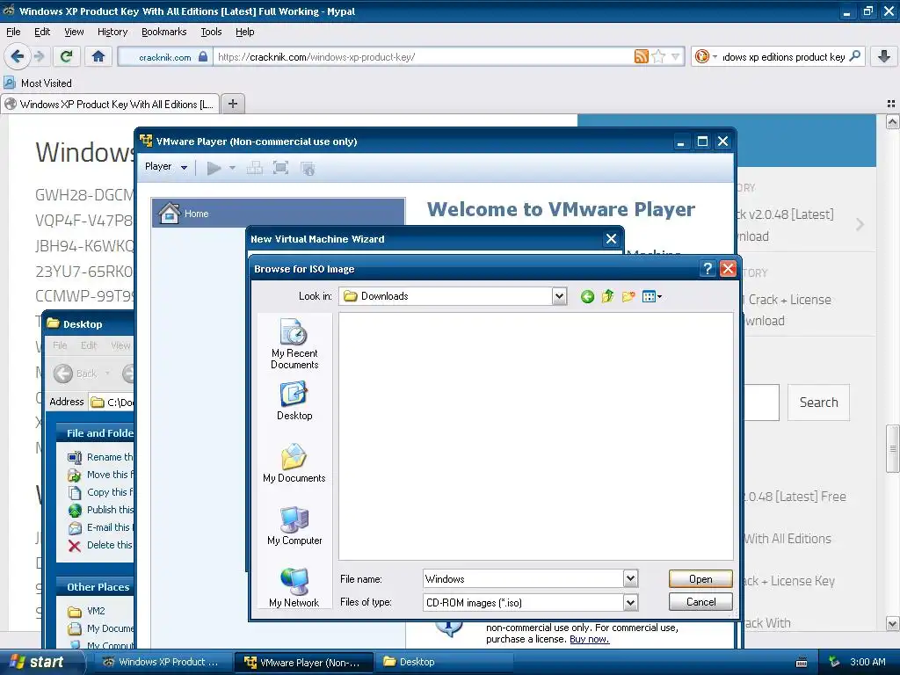Image resolution: width=900 pixels, height=675 pixels.
Task: Go up one folder level in Browse dialog
Action: coord(608,297)
